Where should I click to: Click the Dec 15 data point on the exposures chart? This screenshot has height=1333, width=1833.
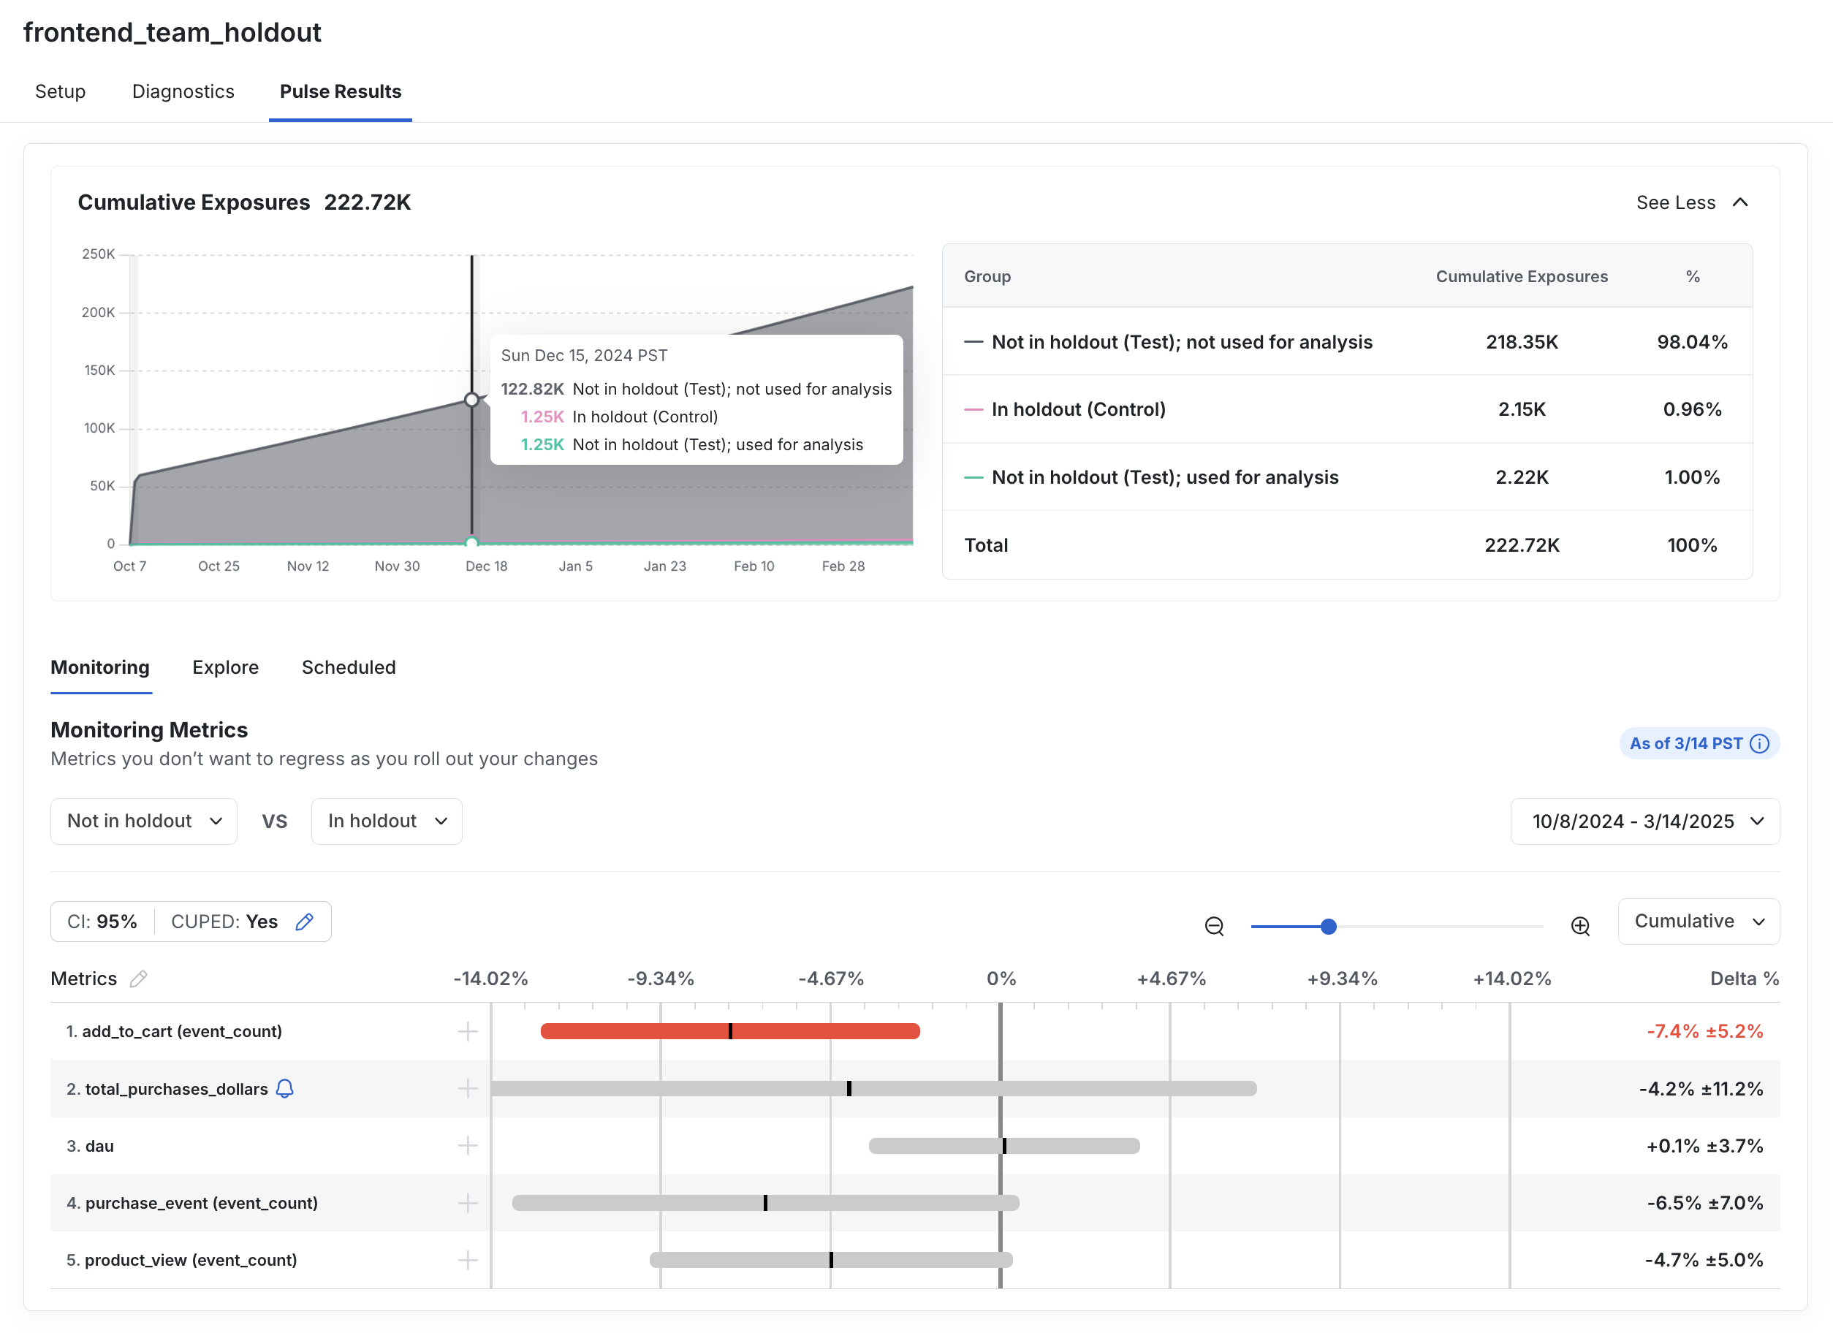[471, 399]
